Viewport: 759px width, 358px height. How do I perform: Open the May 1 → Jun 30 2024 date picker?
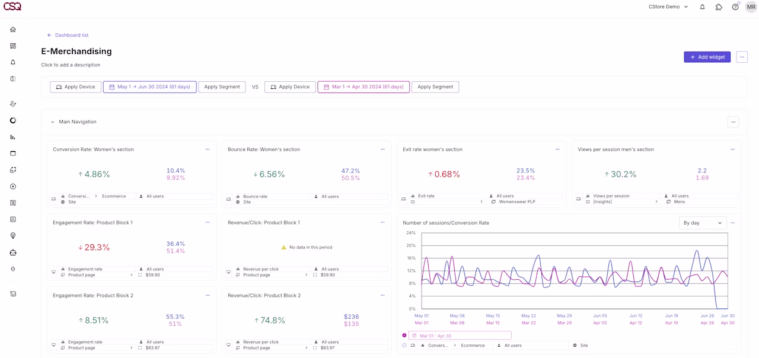(150, 87)
